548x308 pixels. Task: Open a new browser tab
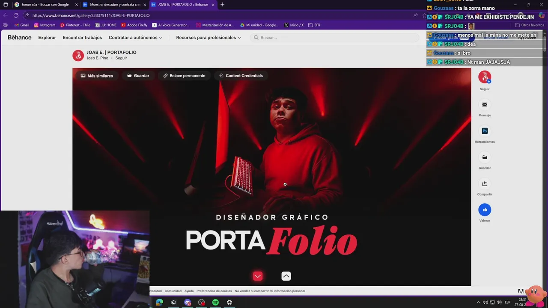(222, 5)
